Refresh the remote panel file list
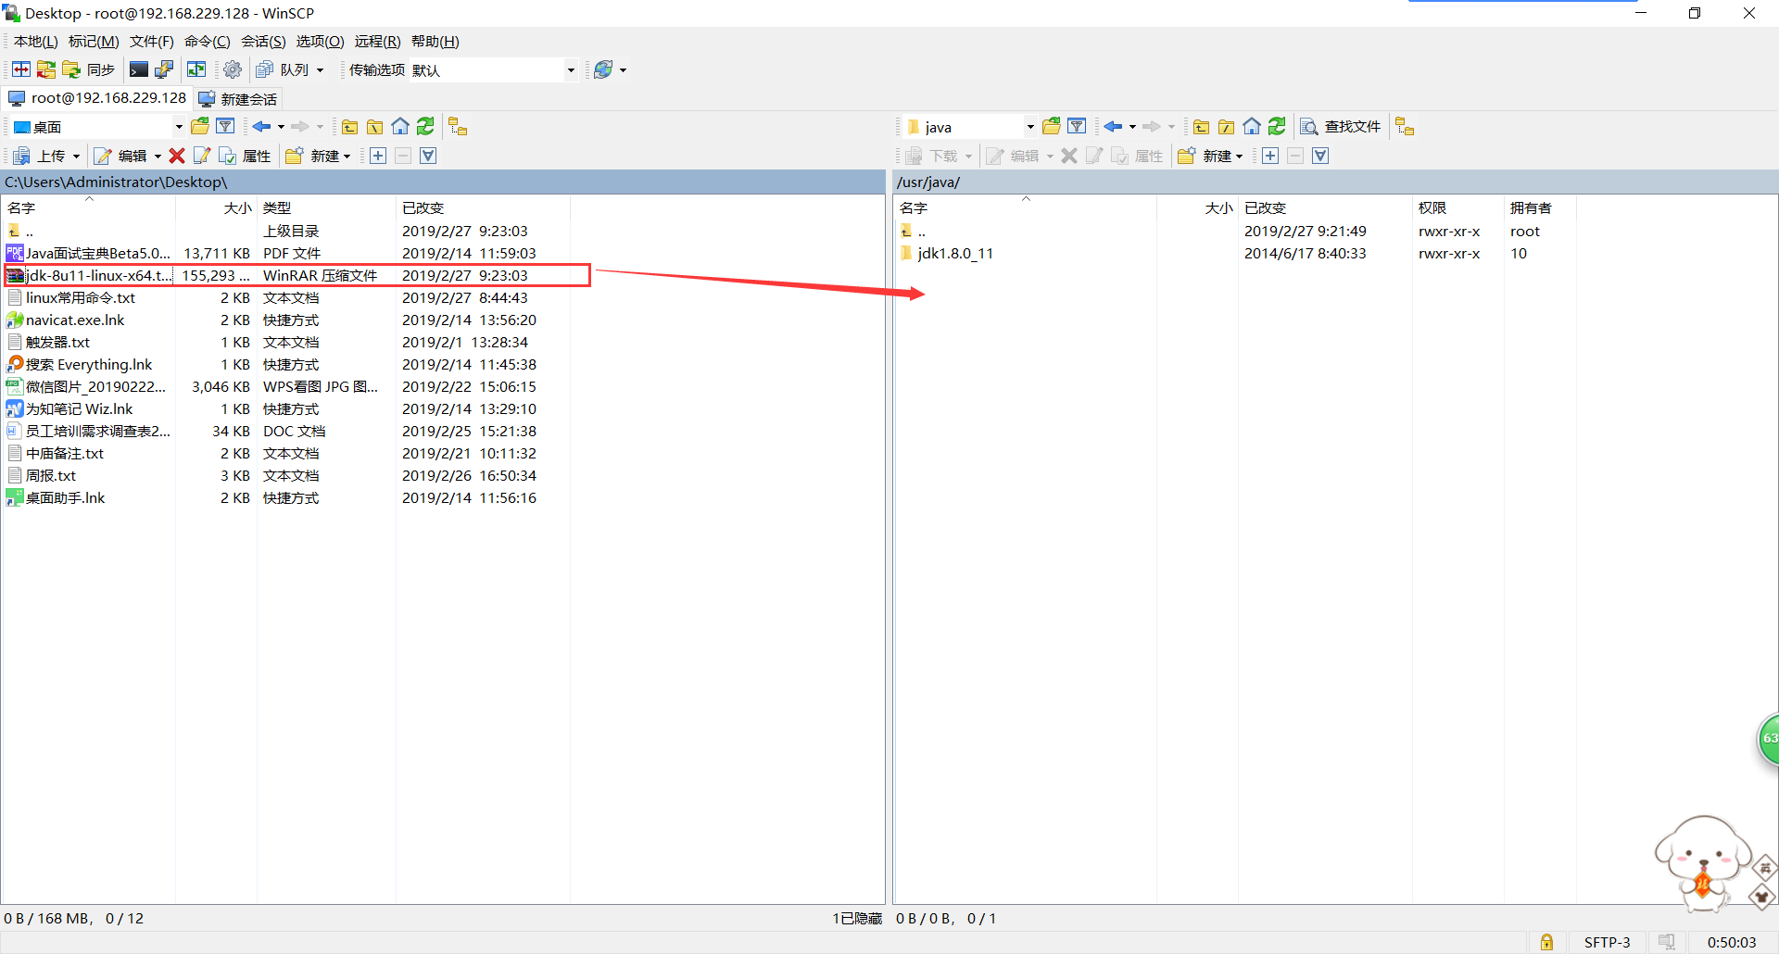The height and width of the screenshot is (954, 1779). point(1277,127)
